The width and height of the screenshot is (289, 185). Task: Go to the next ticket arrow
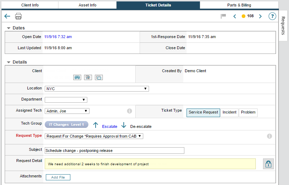coord(260,16)
